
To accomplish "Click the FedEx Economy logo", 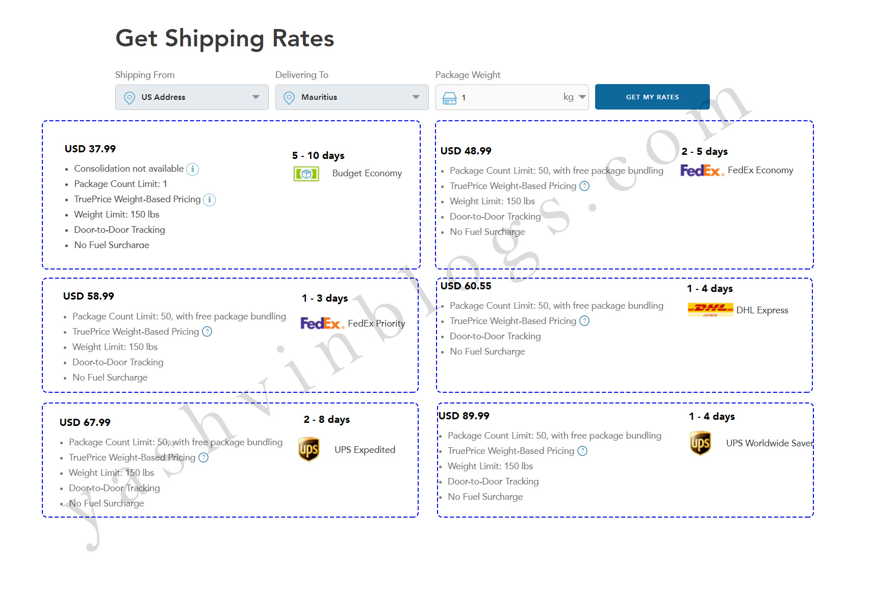I will (x=702, y=170).
